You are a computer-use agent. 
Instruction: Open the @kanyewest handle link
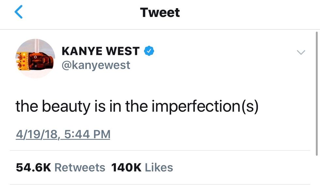(96, 65)
